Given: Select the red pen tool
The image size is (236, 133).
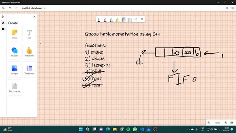Looking at the screenshot, I should 105,20.
